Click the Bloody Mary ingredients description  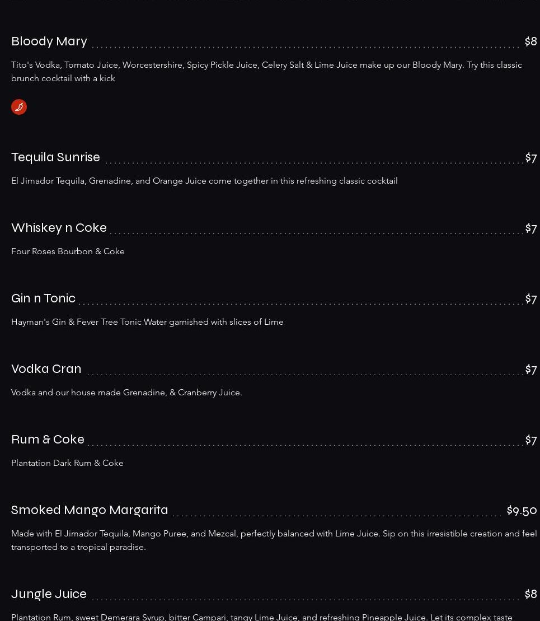coord(266,72)
